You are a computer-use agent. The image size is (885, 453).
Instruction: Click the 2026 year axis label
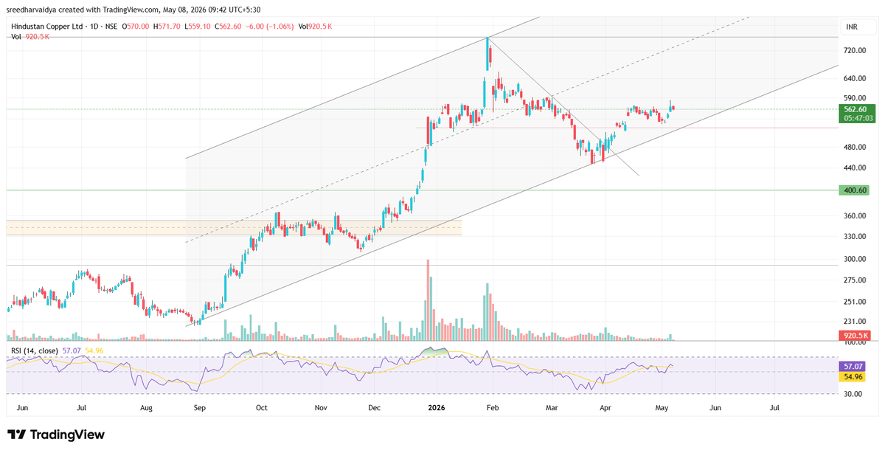click(x=435, y=407)
